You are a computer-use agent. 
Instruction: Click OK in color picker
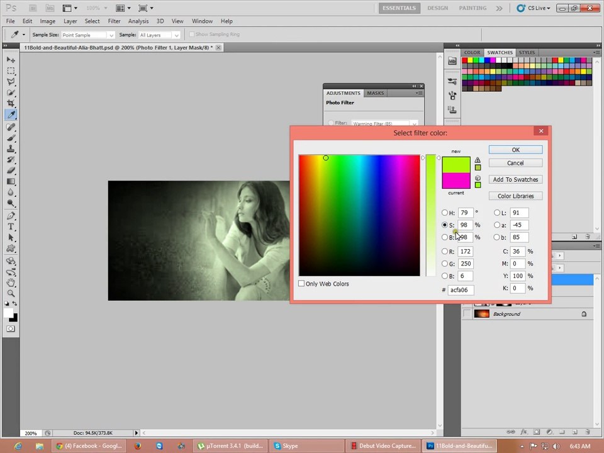click(x=515, y=150)
